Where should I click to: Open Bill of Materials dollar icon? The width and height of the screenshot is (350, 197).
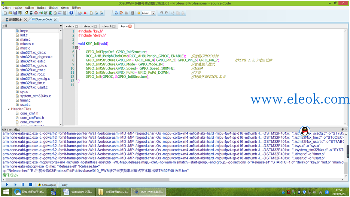coord(55,13)
